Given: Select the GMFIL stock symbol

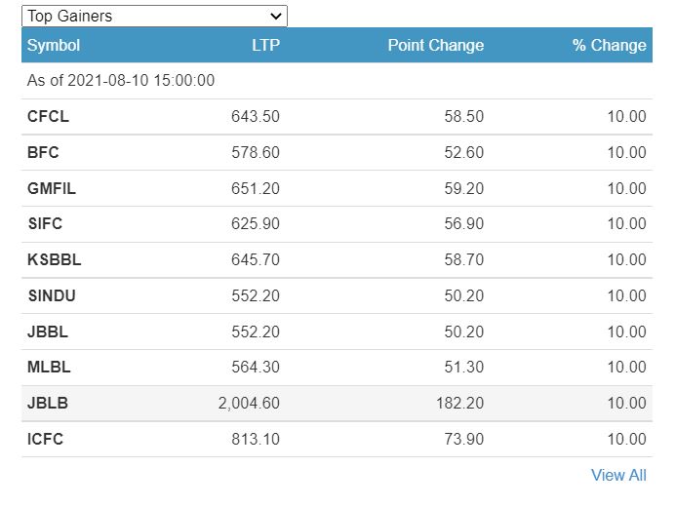Looking at the screenshot, I should pyautogui.click(x=52, y=188).
